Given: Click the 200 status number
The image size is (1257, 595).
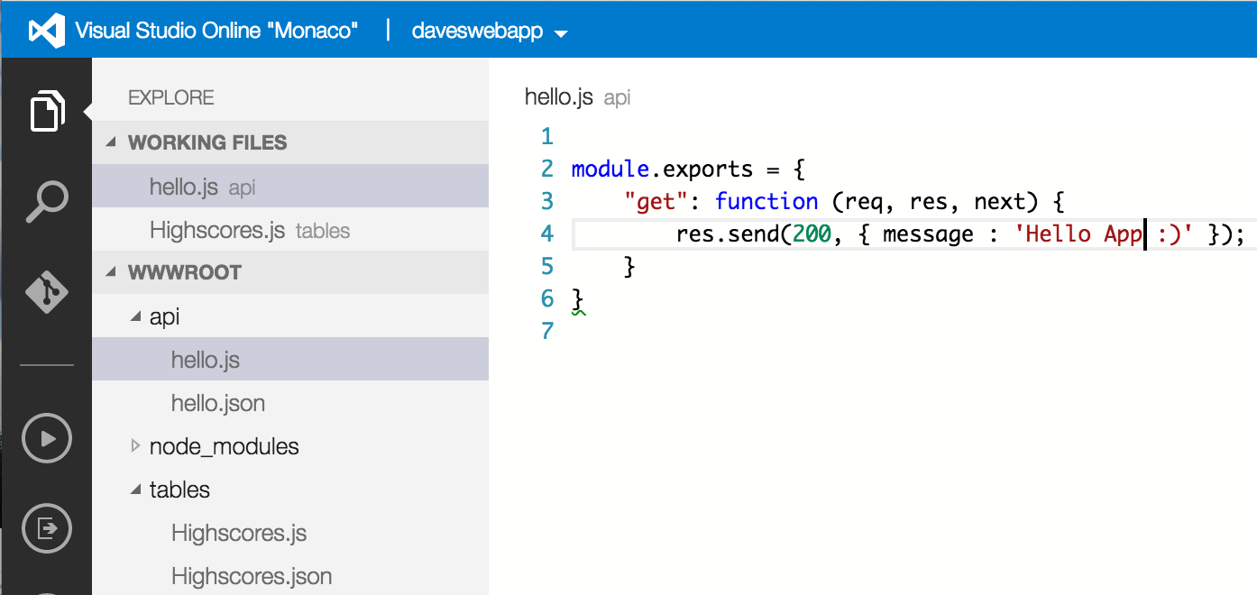Looking at the screenshot, I should [812, 234].
